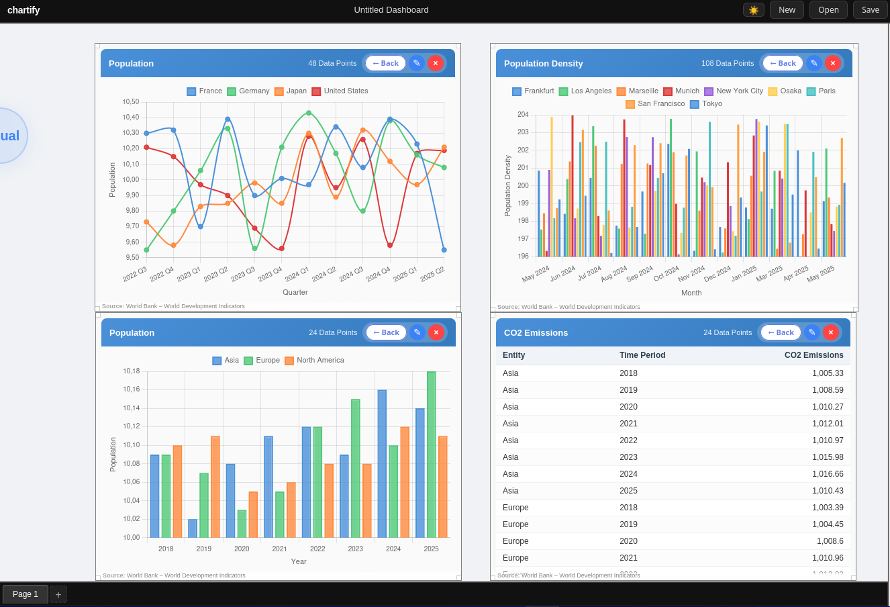
Task: Remove the Population bar chart using red X
Action: coord(436,332)
